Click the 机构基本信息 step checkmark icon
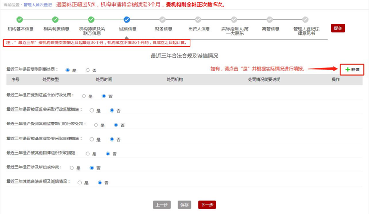Screen dimensions: 369x214 click(19, 19)
